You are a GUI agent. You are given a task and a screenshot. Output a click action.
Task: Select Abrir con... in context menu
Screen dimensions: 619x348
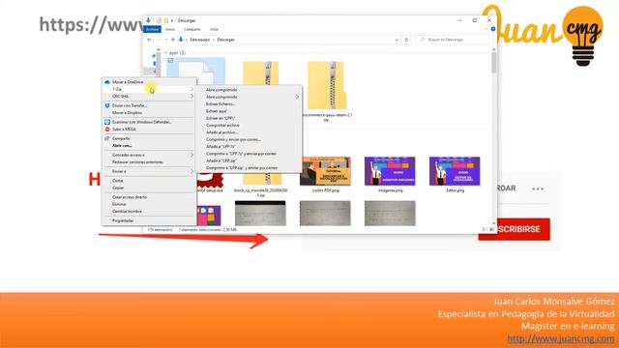point(122,146)
